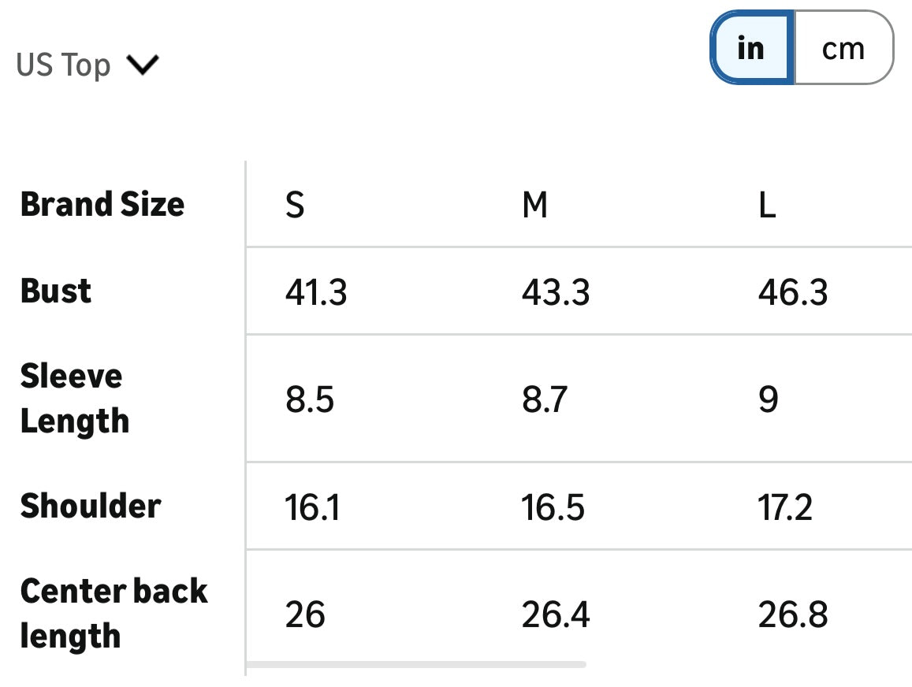The height and width of the screenshot is (687, 912).
Task: Click the horizontal scrollbar under the table
Action: [416, 665]
